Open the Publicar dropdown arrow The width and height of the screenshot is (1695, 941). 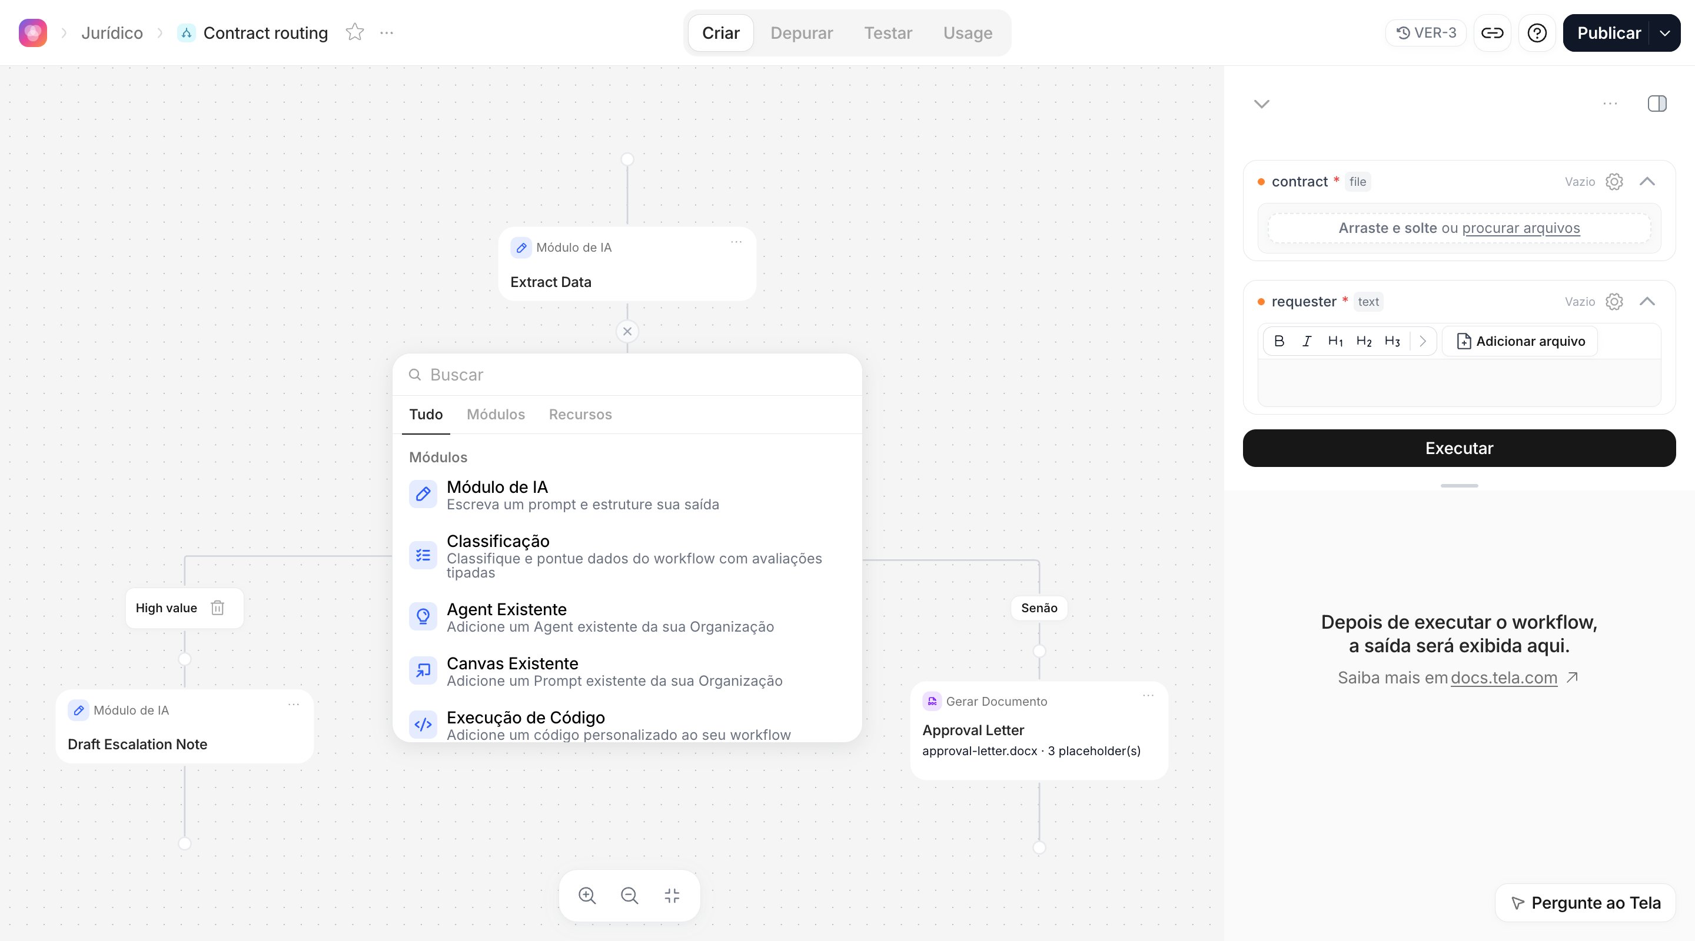click(1665, 33)
